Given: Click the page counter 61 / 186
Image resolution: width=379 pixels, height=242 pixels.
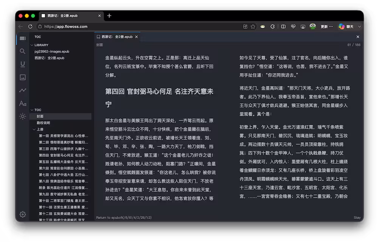Looking at the screenshot, I should [354, 45].
